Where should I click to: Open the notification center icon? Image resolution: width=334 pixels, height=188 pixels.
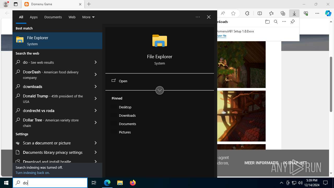click(325, 183)
